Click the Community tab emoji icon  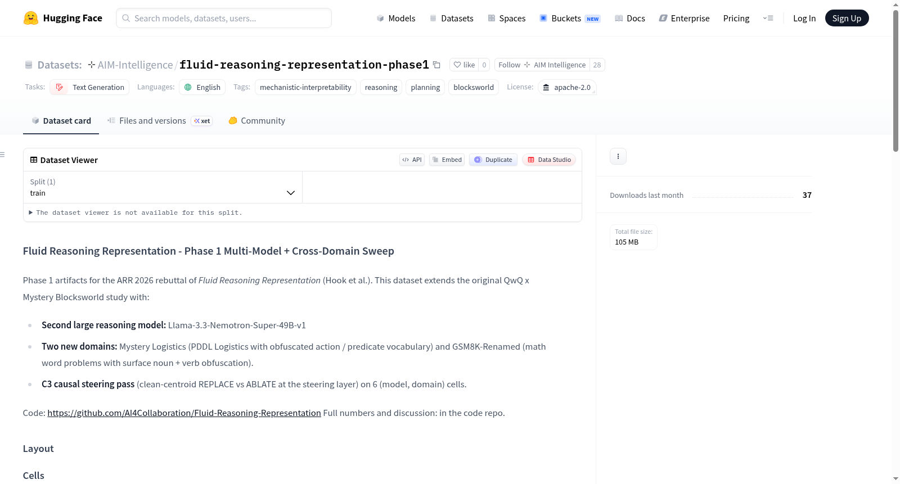click(233, 120)
